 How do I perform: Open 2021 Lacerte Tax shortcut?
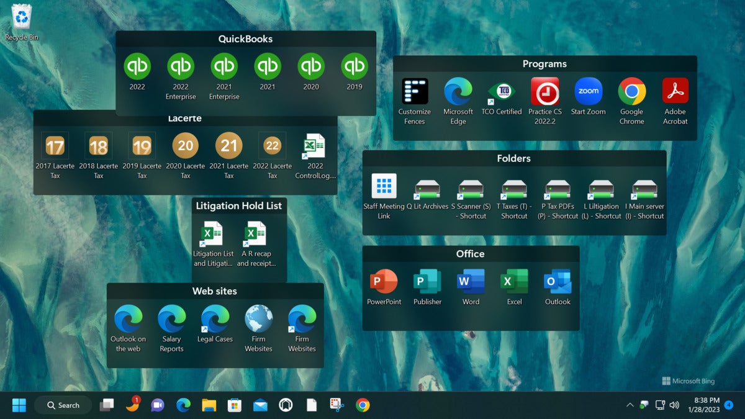pyautogui.click(x=228, y=146)
